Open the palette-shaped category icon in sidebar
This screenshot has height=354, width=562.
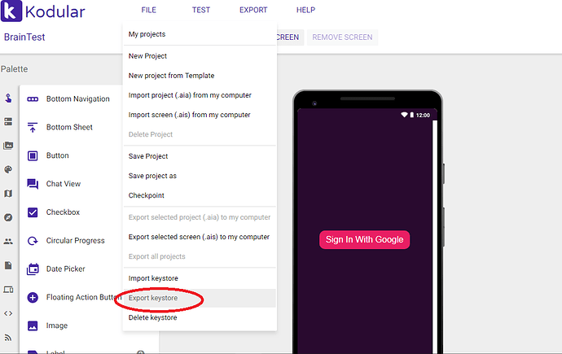[8, 169]
